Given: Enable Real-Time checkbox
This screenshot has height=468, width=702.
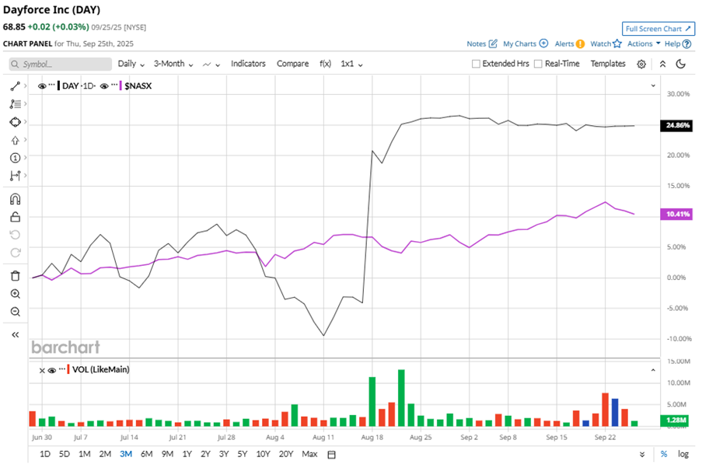Looking at the screenshot, I should tap(538, 64).
